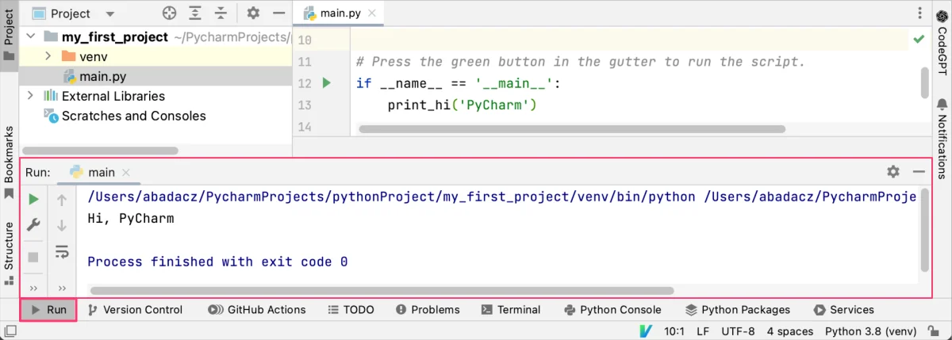This screenshot has height=340, width=952.
Task: Expand External Libraries node
Action: tap(31, 96)
